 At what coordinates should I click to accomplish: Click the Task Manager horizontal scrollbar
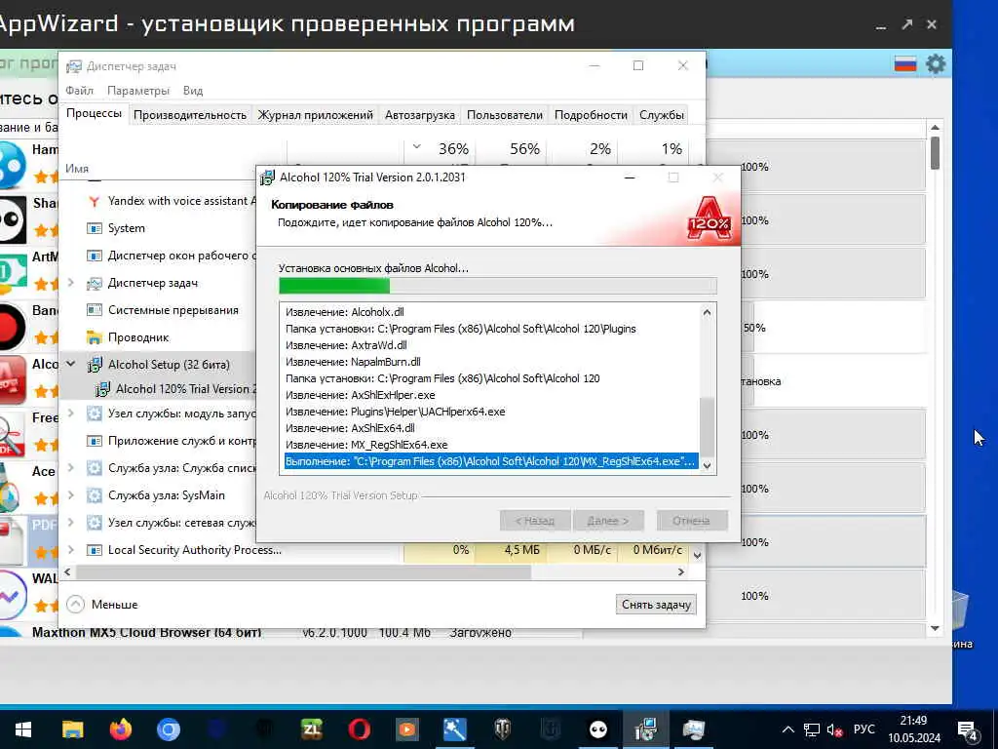pyautogui.click(x=303, y=572)
